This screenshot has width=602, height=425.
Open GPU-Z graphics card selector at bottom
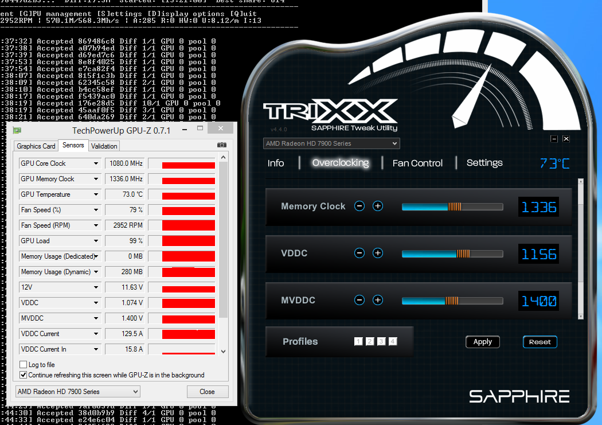(78, 392)
